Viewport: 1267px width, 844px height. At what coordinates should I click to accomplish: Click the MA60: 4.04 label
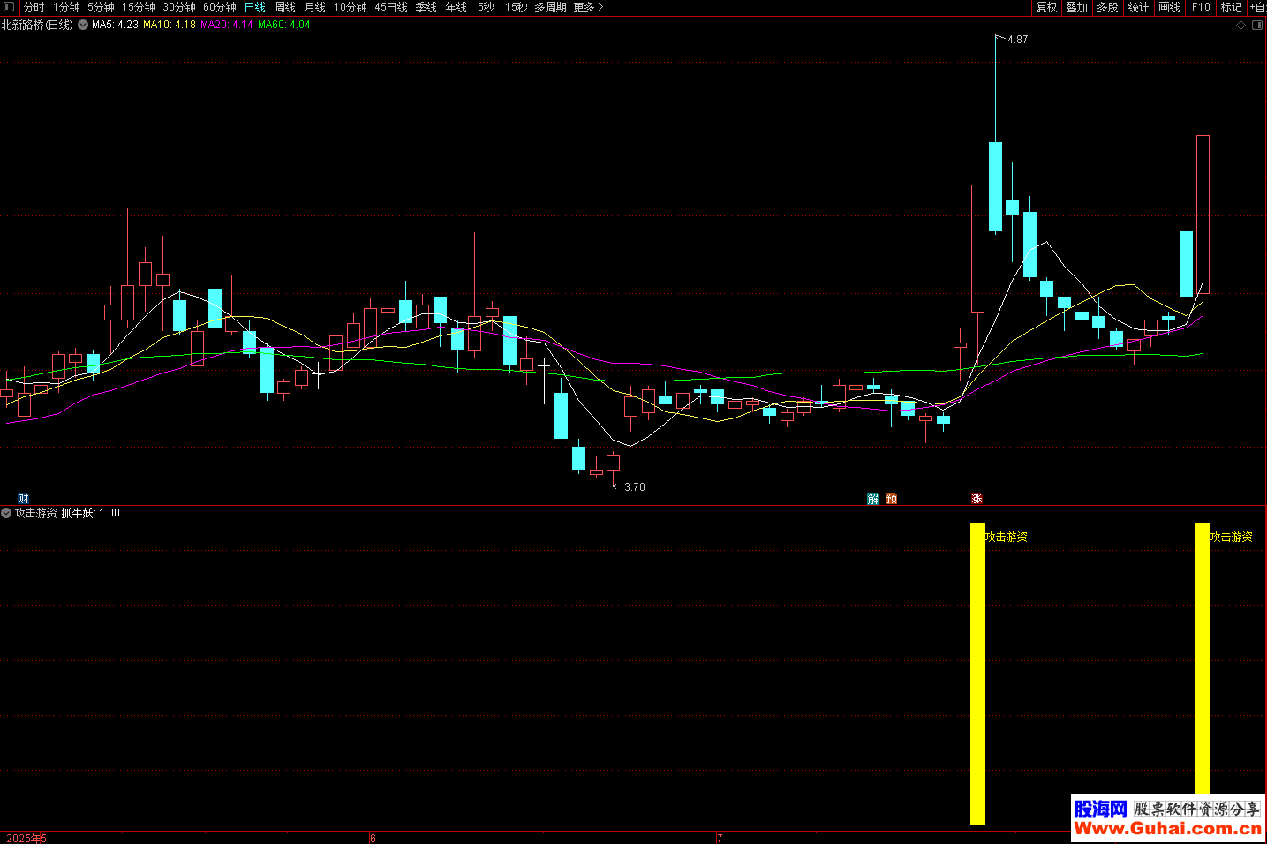pyautogui.click(x=284, y=25)
